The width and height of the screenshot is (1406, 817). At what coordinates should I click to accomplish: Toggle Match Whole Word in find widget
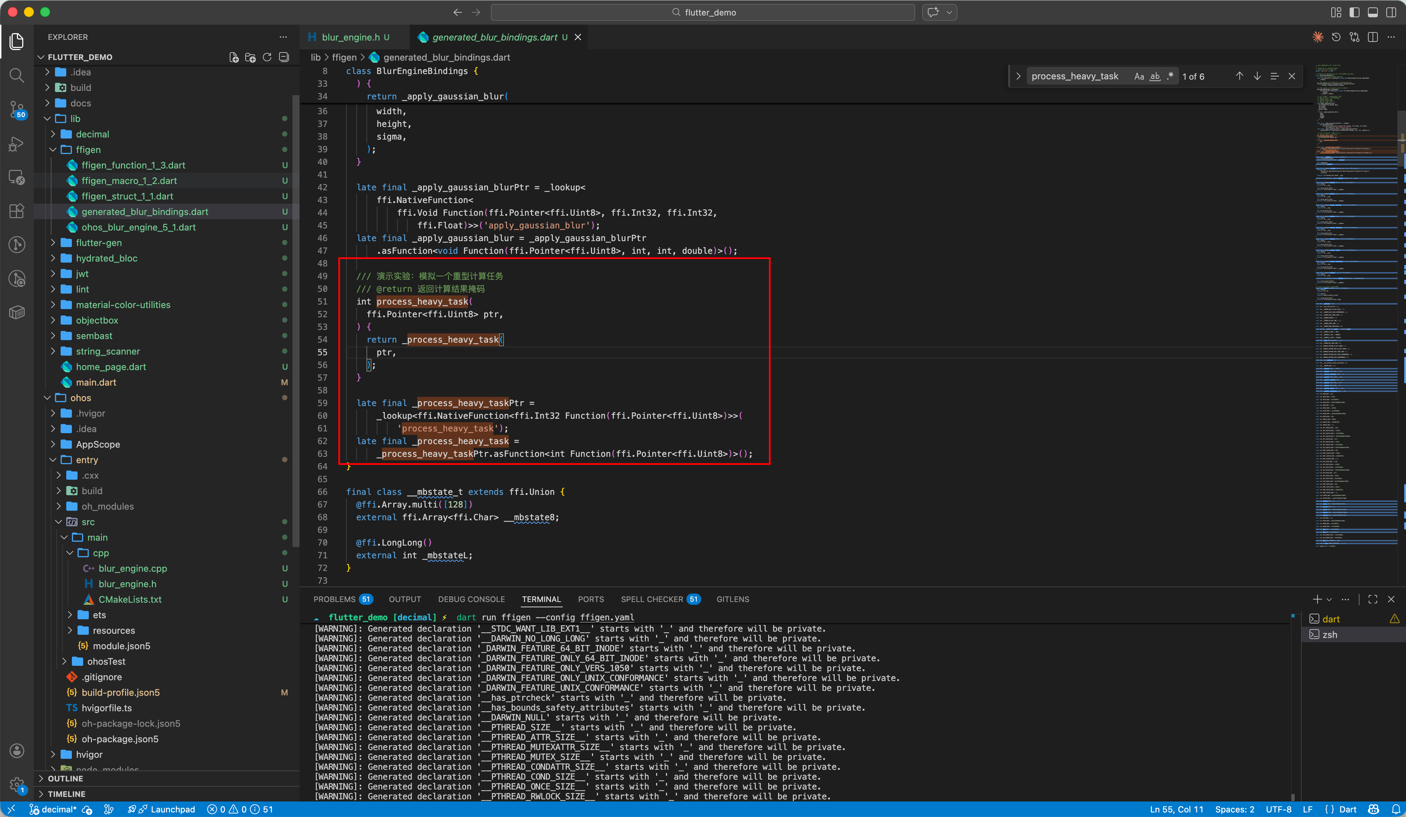click(1154, 76)
